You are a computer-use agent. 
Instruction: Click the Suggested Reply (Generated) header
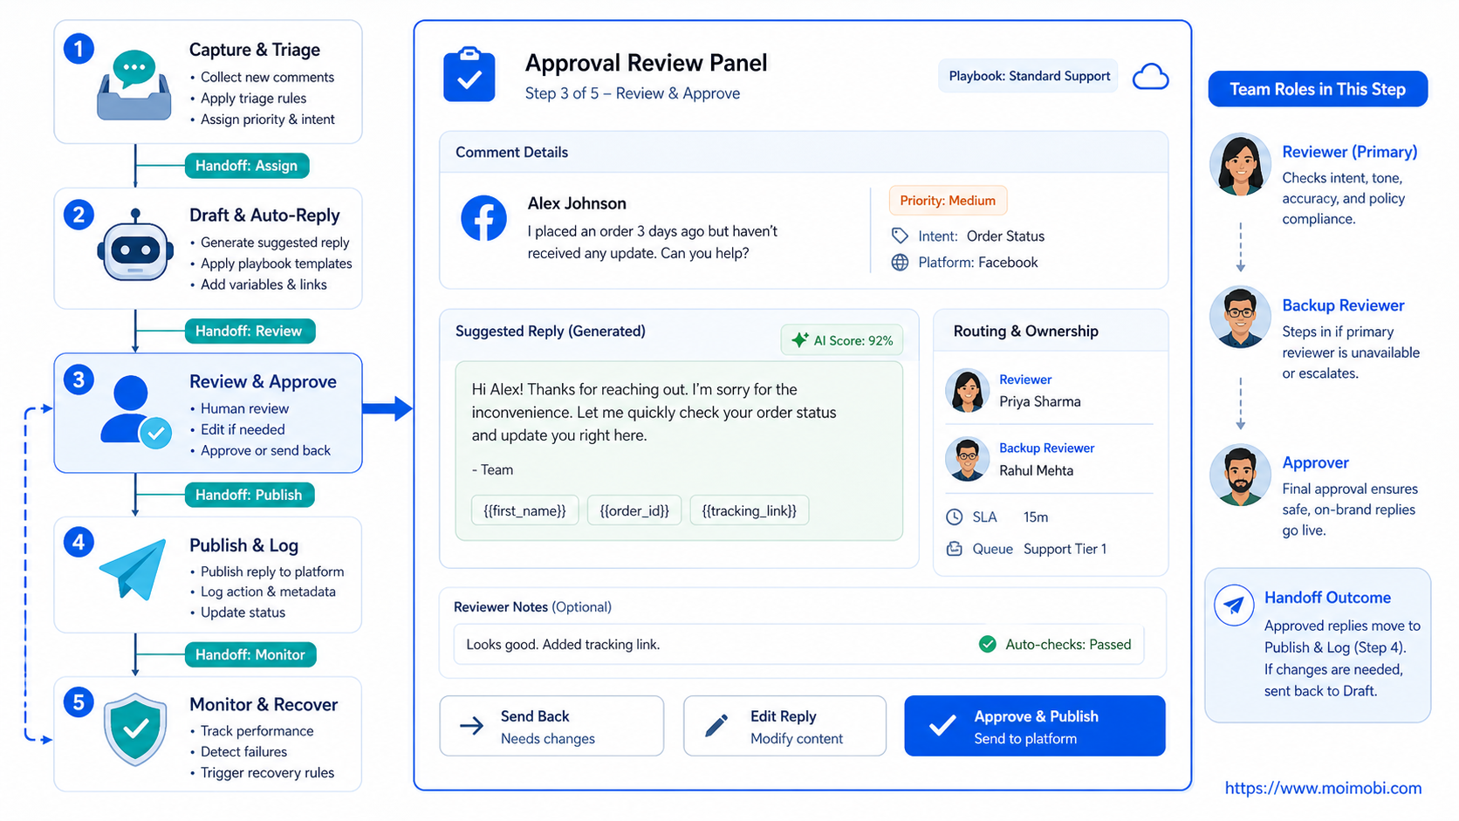click(x=551, y=331)
